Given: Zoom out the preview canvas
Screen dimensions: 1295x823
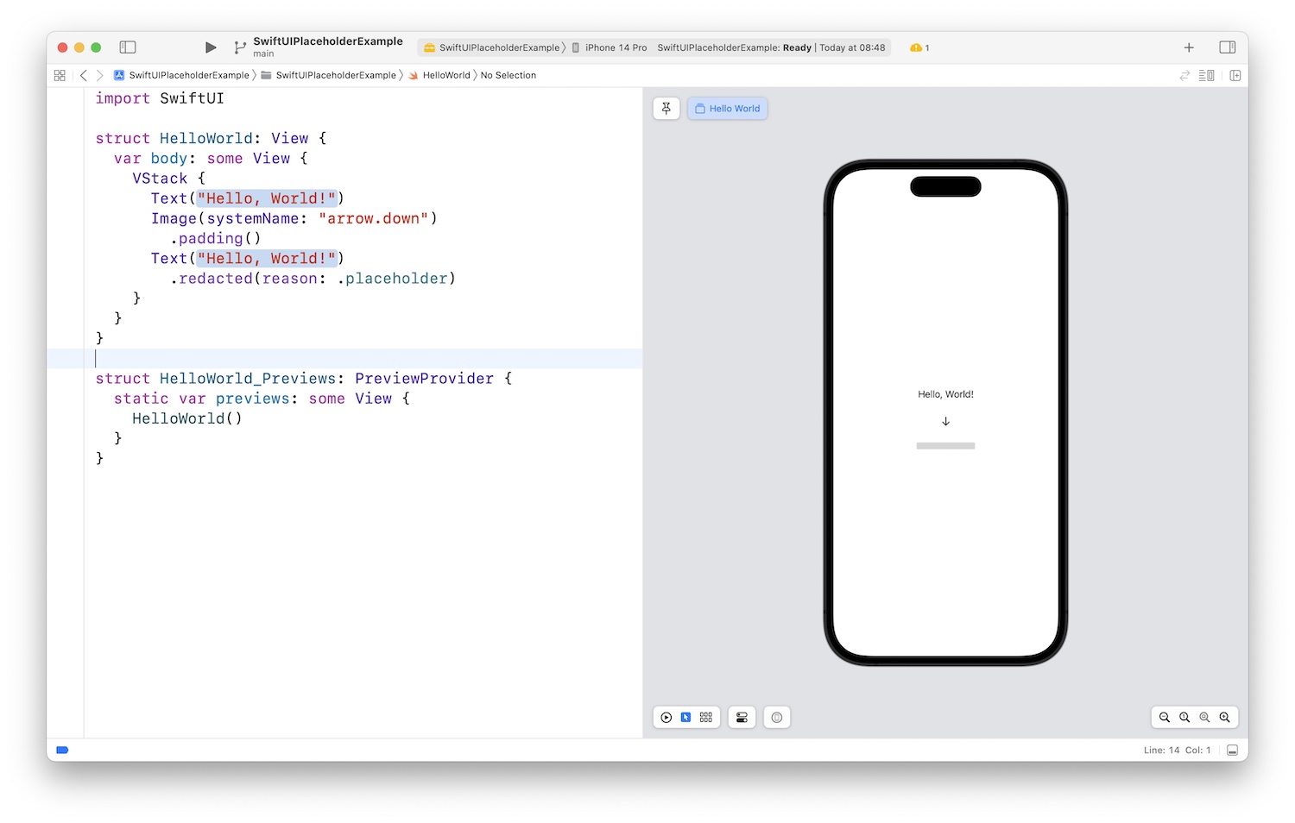Looking at the screenshot, I should click(x=1165, y=718).
